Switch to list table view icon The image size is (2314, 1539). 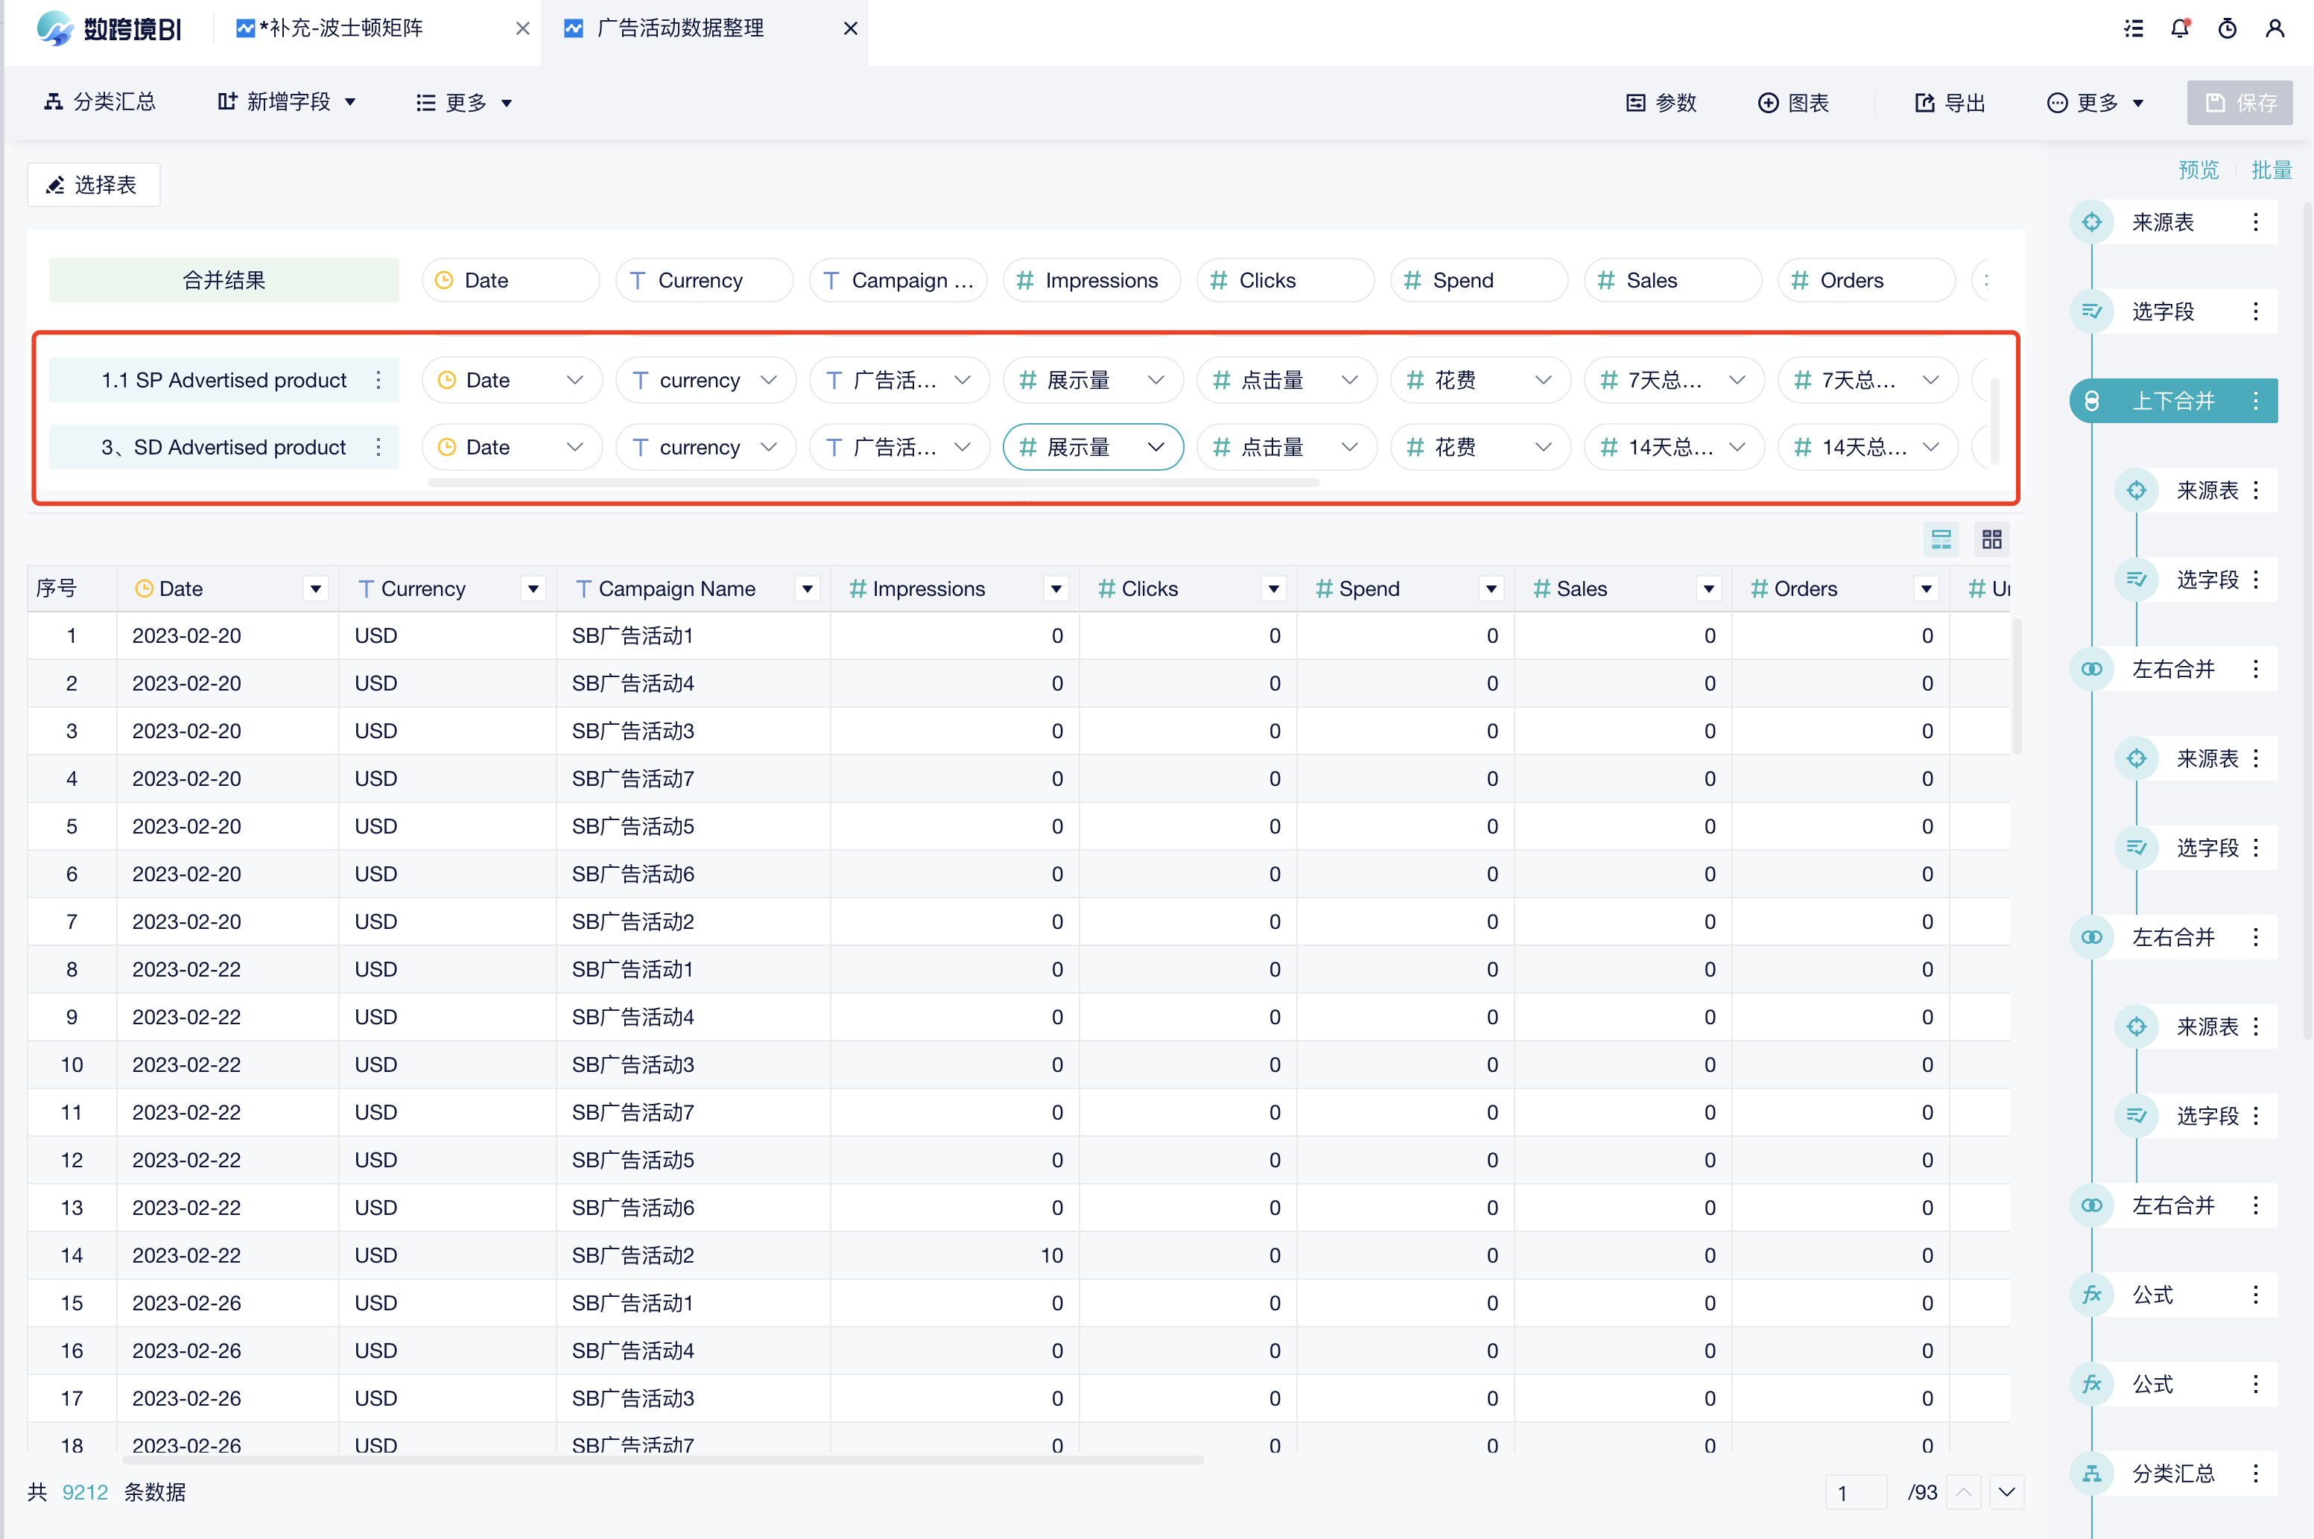(x=1941, y=539)
